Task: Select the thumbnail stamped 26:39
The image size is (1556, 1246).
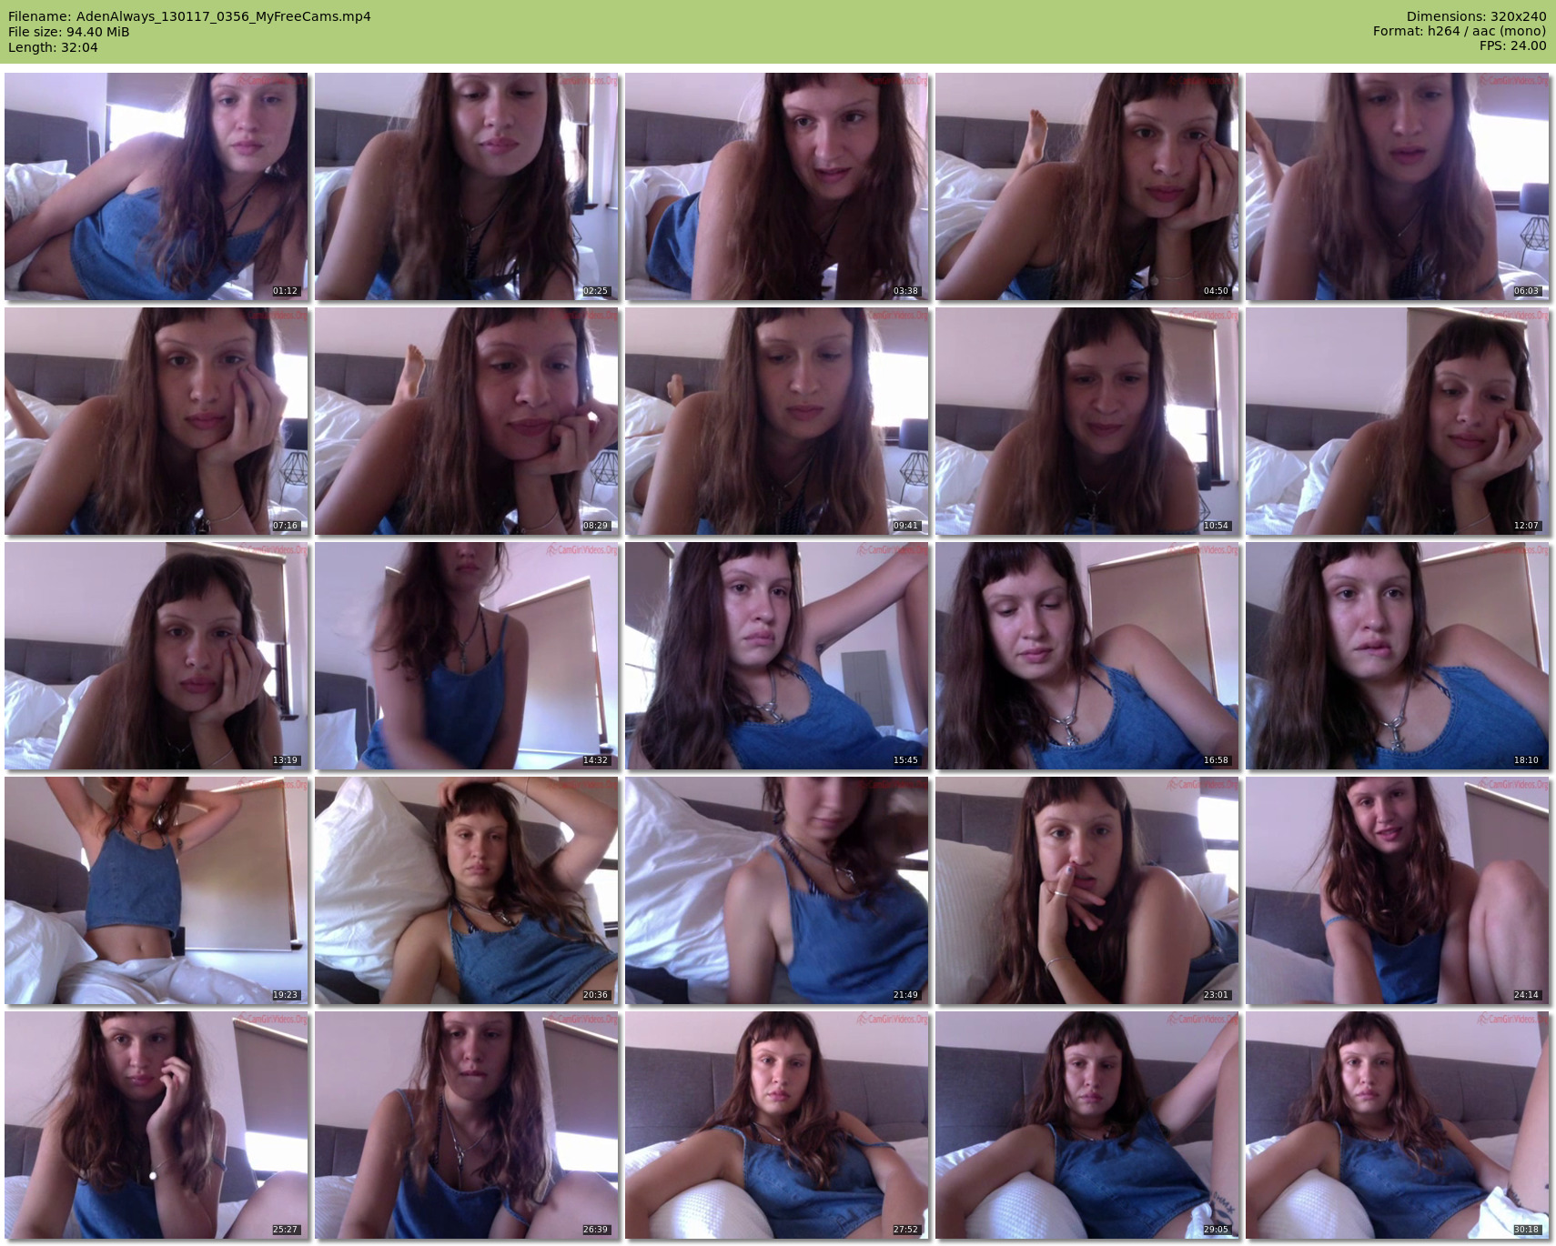Action: click(467, 1125)
